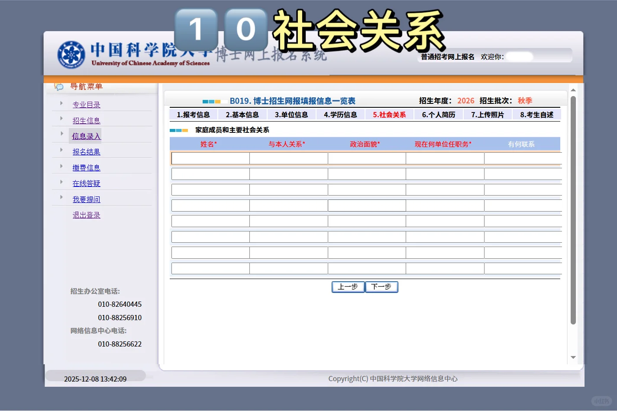Image resolution: width=617 pixels, height=411 pixels.
Task: Select the 5.社会关系 tab
Action: 389,115
